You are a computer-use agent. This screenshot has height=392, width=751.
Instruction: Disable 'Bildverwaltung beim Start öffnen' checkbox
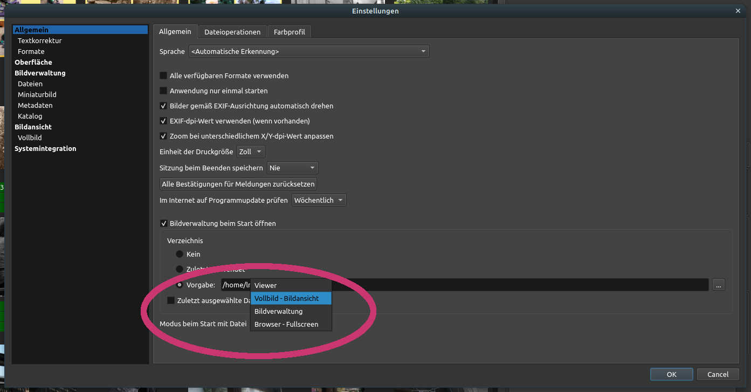(164, 223)
